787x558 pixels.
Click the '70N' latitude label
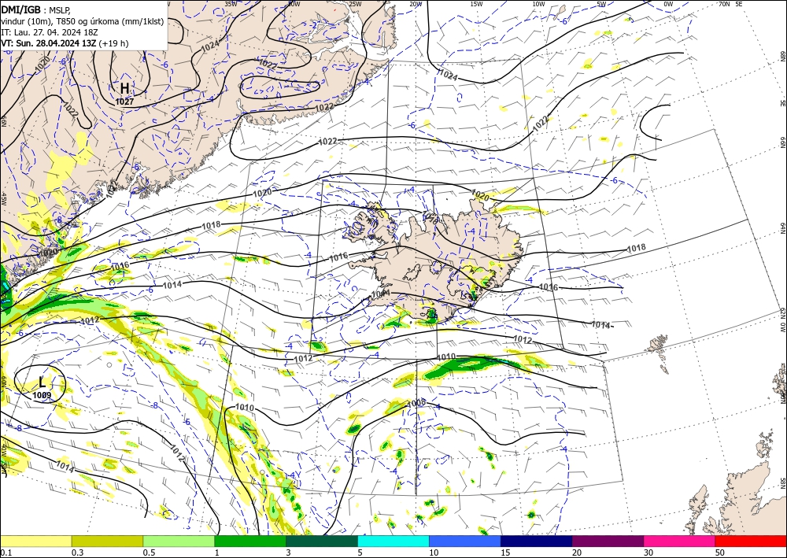(x=724, y=4)
